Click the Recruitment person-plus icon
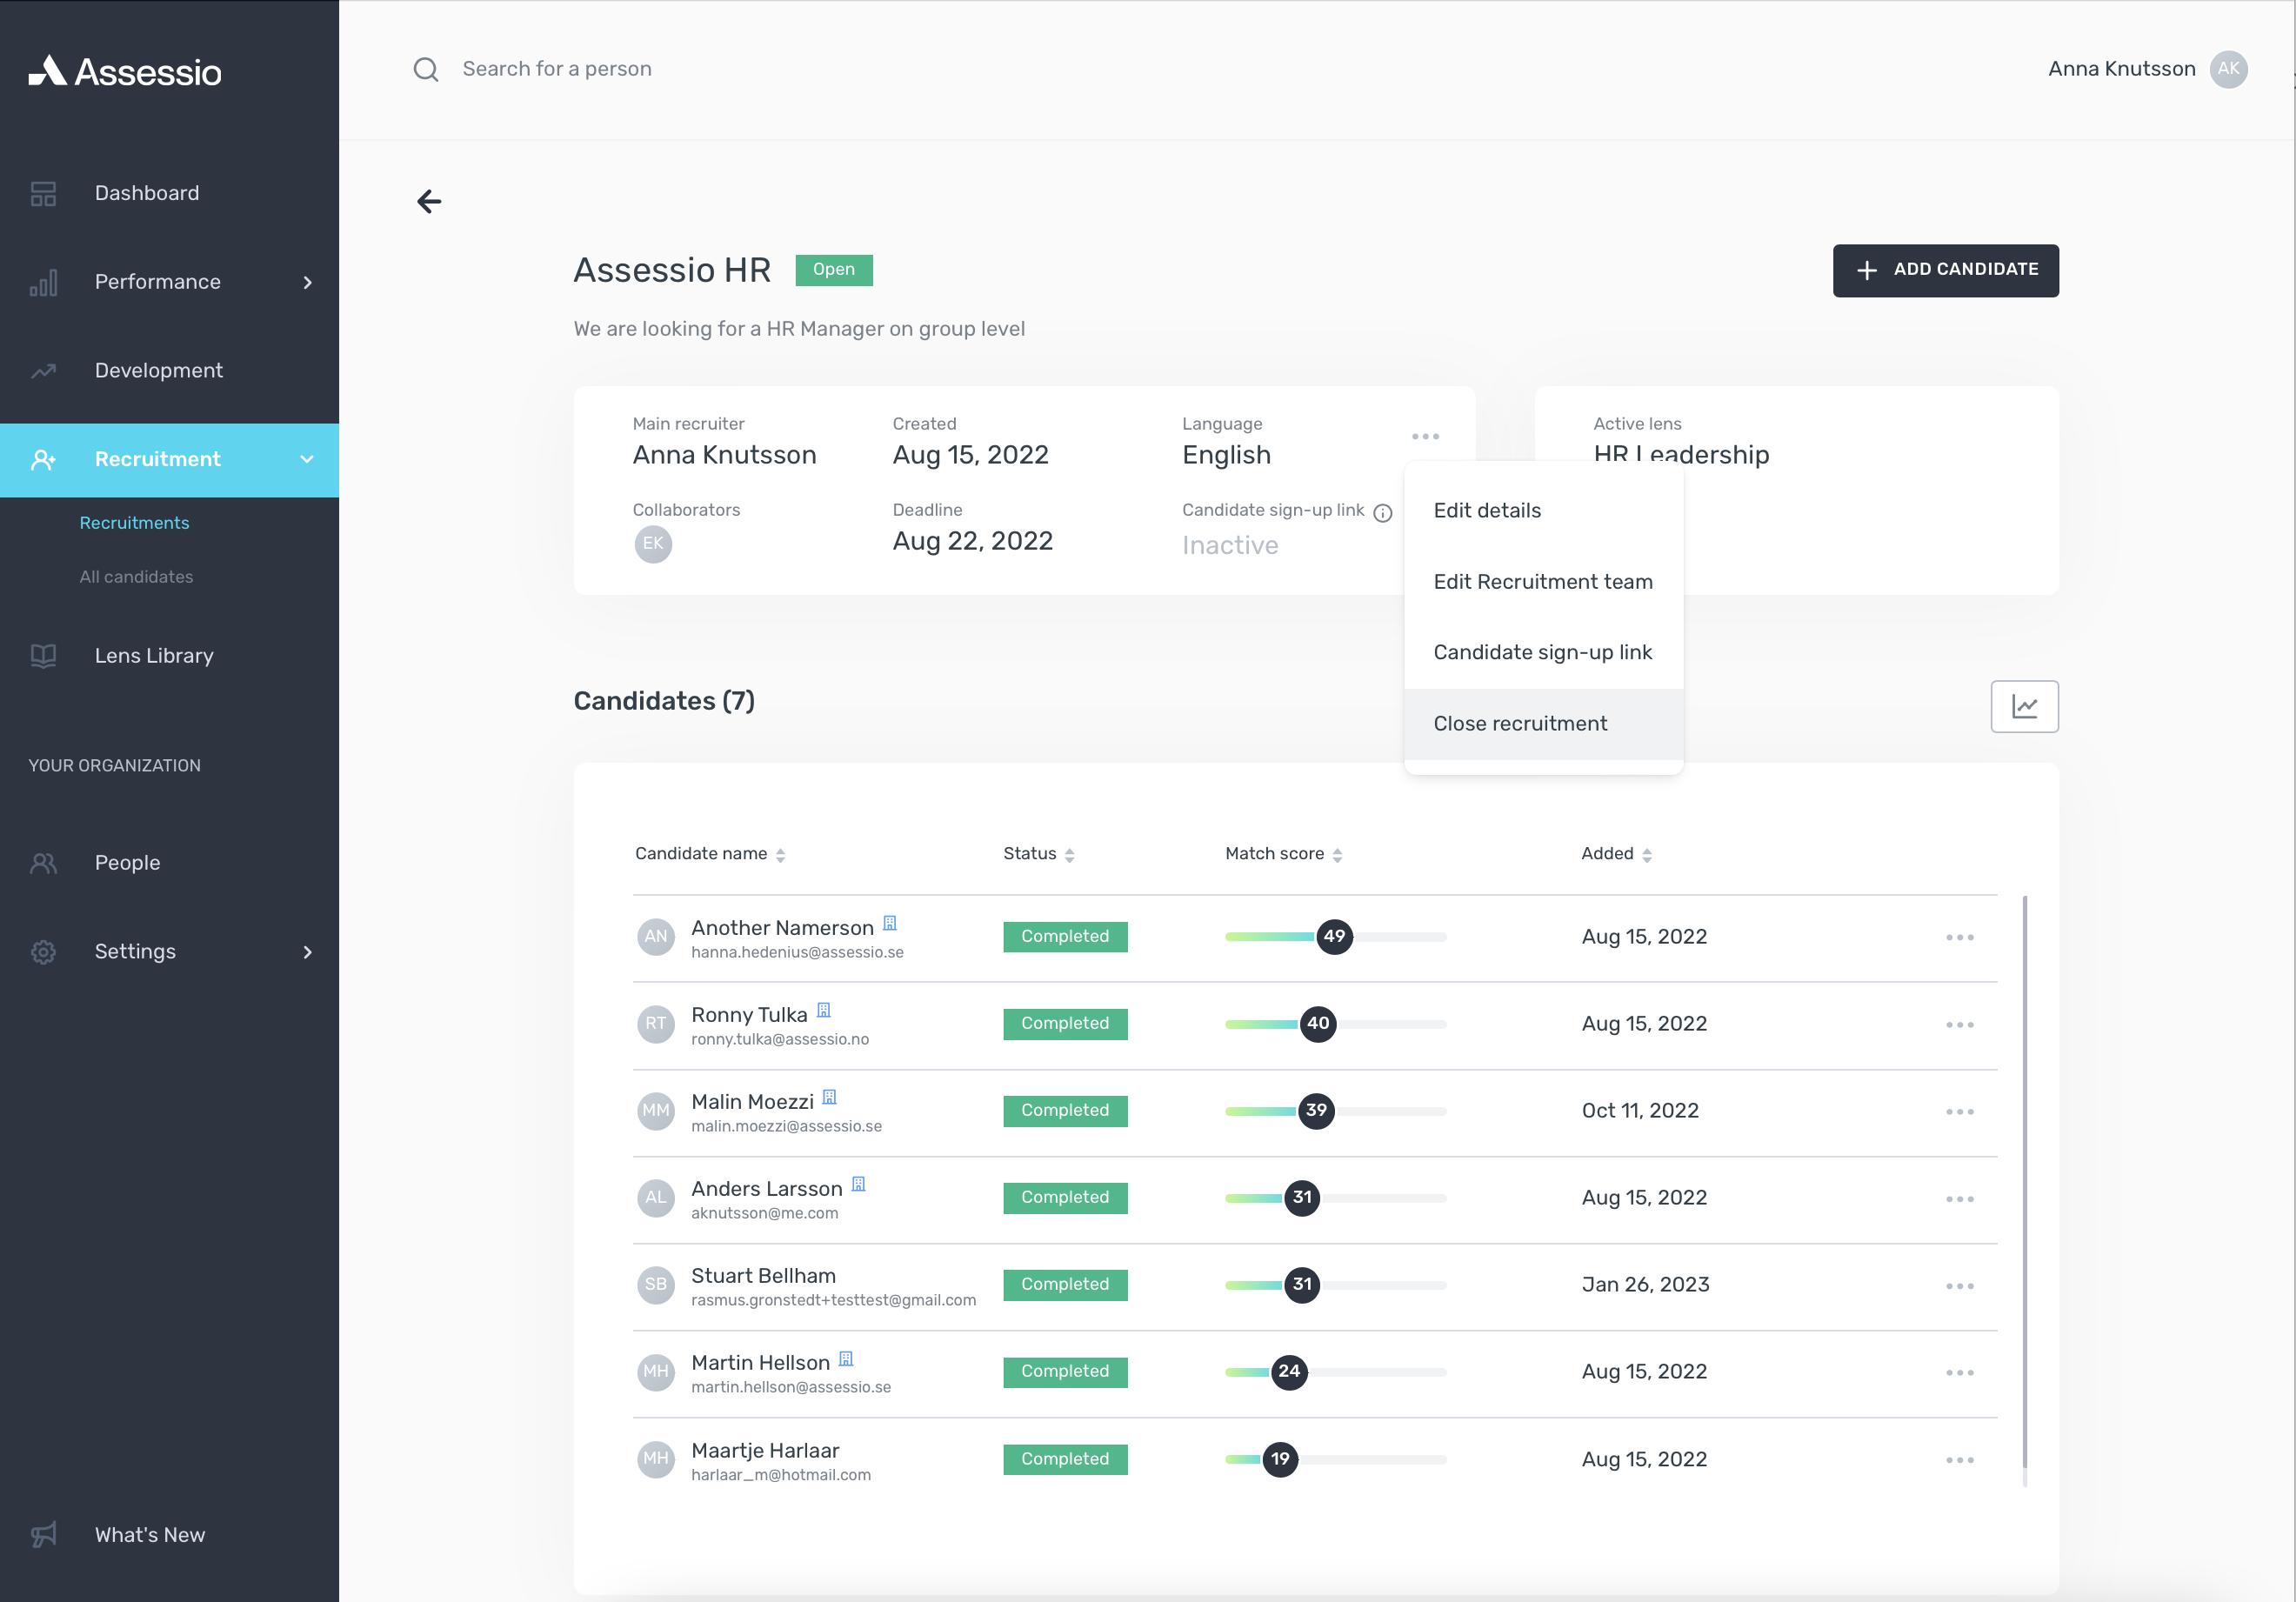The height and width of the screenshot is (1602, 2296). [43, 459]
